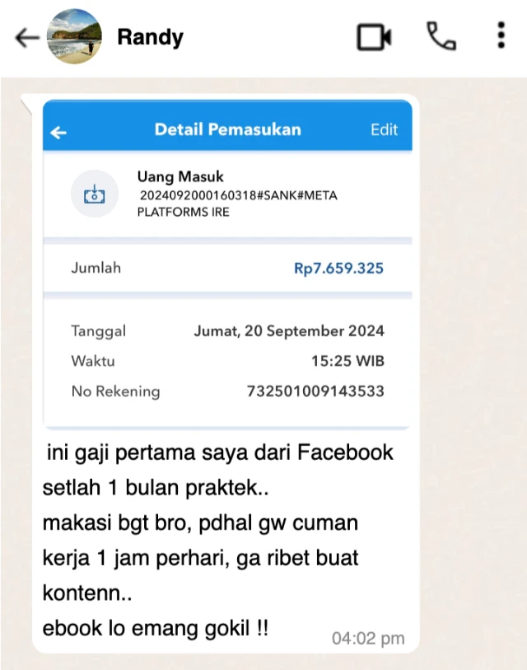Tap the white back arrow in Detail Pemasukan
This screenshot has height=670, width=527.
point(58,133)
